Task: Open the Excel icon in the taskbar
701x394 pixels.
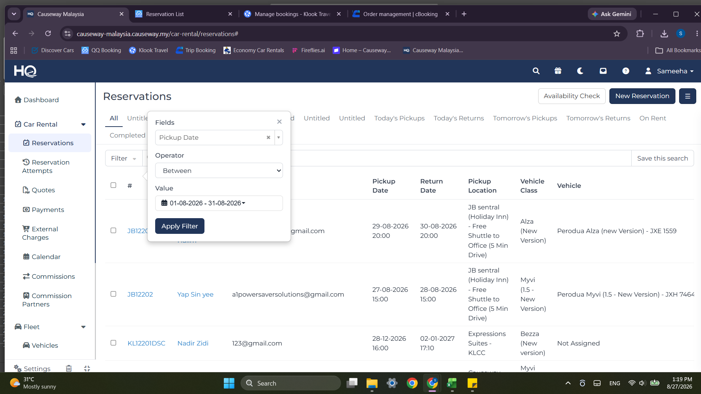Action: [x=452, y=383]
